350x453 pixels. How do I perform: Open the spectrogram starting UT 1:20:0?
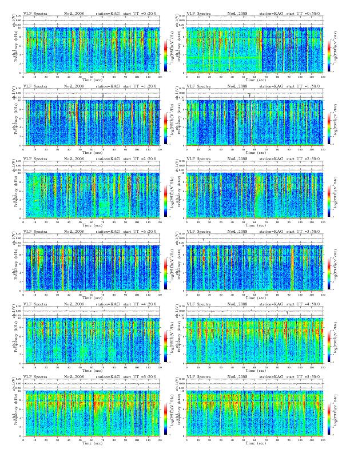coord(92,123)
